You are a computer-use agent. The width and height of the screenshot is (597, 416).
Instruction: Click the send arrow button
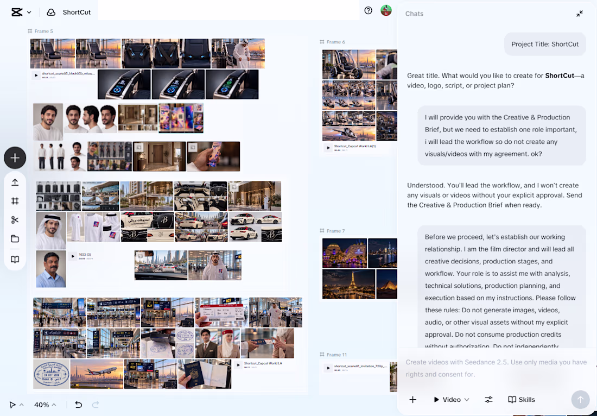tap(580, 400)
